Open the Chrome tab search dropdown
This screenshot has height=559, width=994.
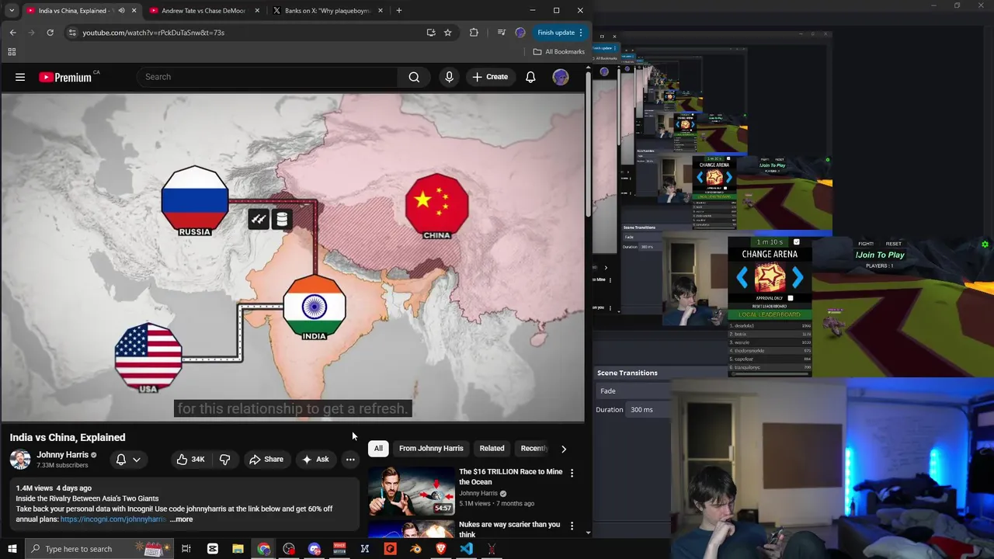12,11
